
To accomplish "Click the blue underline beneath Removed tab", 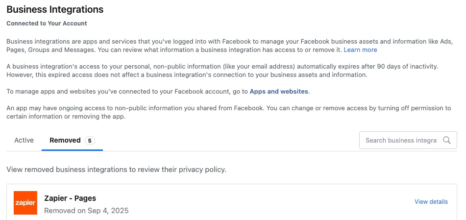I will click(72, 150).
